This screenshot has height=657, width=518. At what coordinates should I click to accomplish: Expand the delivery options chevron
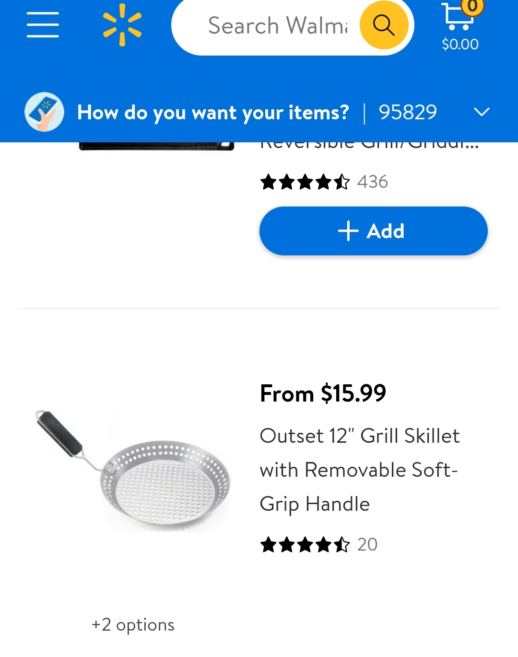[481, 112]
